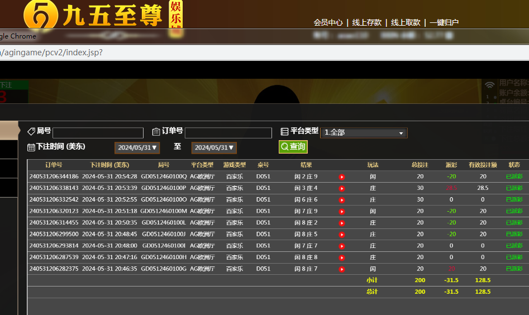Image resolution: width=529 pixels, height=315 pixels.
Task: Open replay for order 240531206299500
Action: tap(342, 235)
